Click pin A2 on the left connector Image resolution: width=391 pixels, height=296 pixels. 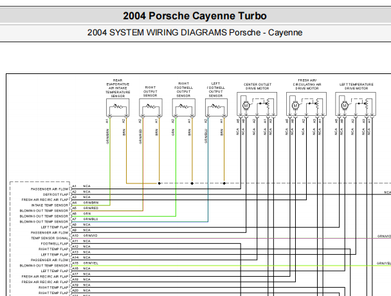[x=74, y=192]
